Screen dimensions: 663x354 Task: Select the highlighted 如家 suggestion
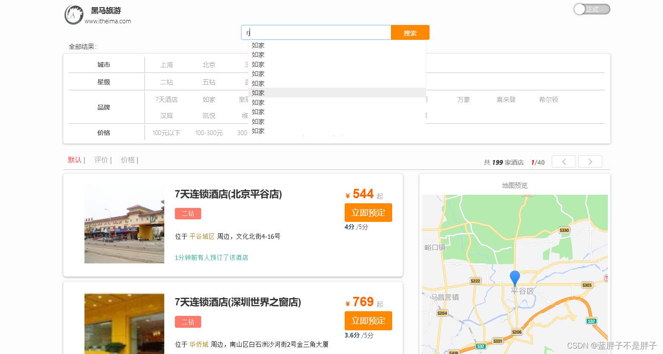[x=337, y=93]
